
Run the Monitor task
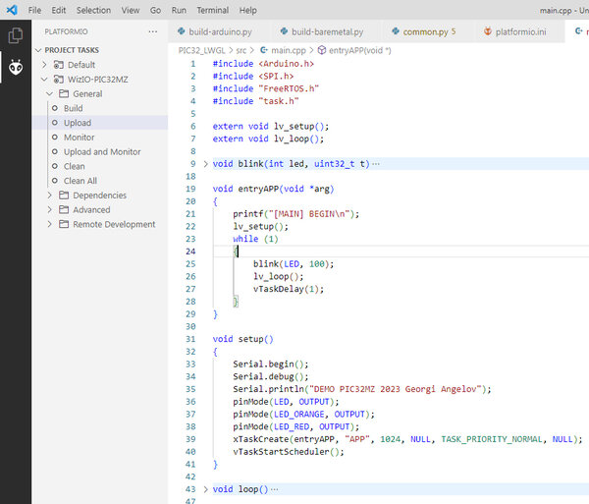tap(79, 138)
